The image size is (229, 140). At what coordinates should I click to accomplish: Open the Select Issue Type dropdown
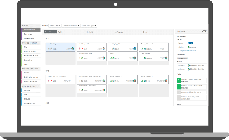89,26
